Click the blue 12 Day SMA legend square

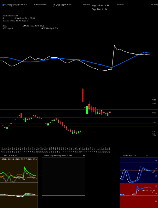coord(3,5)
